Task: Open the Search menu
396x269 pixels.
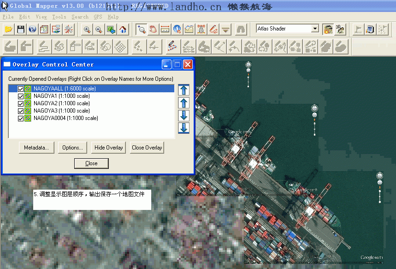Action: 80,17
